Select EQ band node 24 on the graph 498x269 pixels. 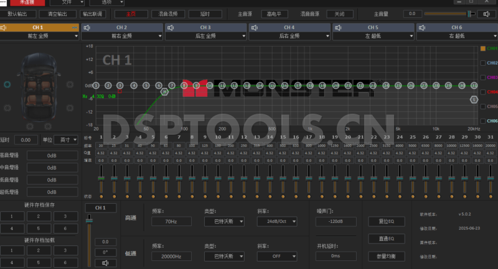(386, 86)
